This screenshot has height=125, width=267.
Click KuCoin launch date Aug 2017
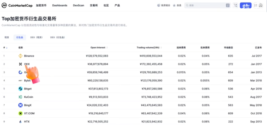pos(256,97)
